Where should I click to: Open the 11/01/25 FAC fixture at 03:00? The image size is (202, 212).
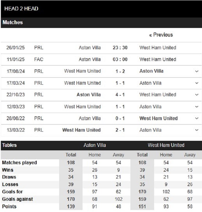[x=101, y=60]
